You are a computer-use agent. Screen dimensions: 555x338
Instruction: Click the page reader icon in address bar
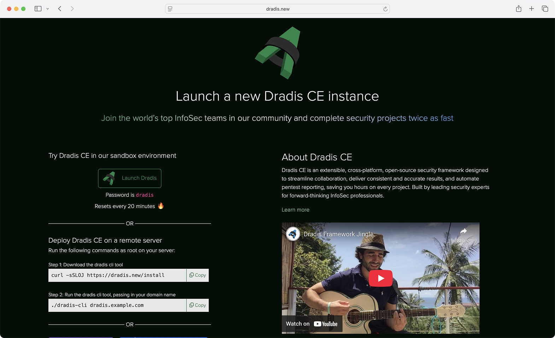[170, 9]
